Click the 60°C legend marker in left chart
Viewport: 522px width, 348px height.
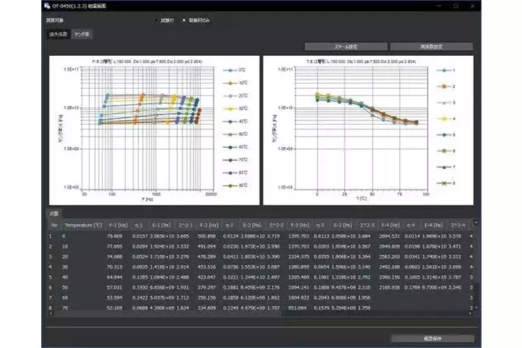pos(229,148)
